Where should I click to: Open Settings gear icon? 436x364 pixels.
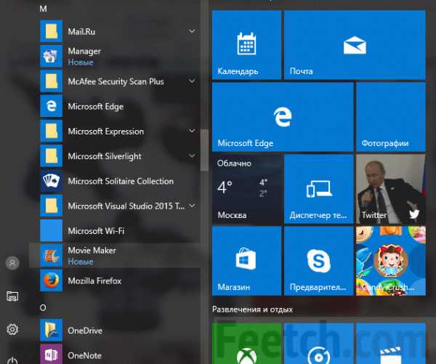click(x=12, y=329)
